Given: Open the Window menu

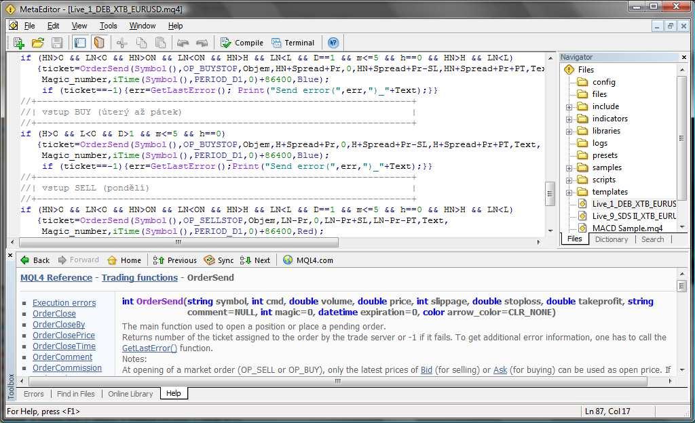Looking at the screenshot, I should pos(143,26).
